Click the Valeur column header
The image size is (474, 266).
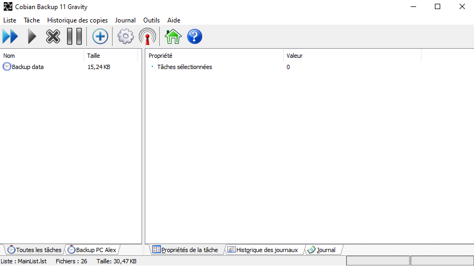(x=352, y=56)
